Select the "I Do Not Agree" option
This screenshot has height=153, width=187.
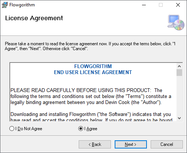coord(26,129)
